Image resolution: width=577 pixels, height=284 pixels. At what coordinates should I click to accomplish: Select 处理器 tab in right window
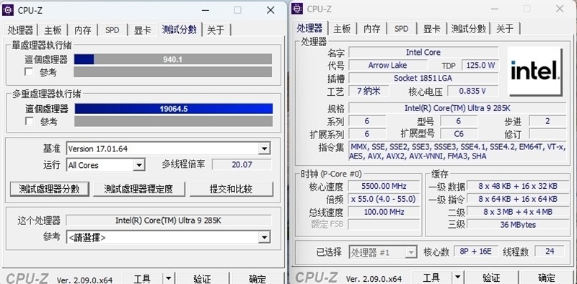tap(309, 28)
